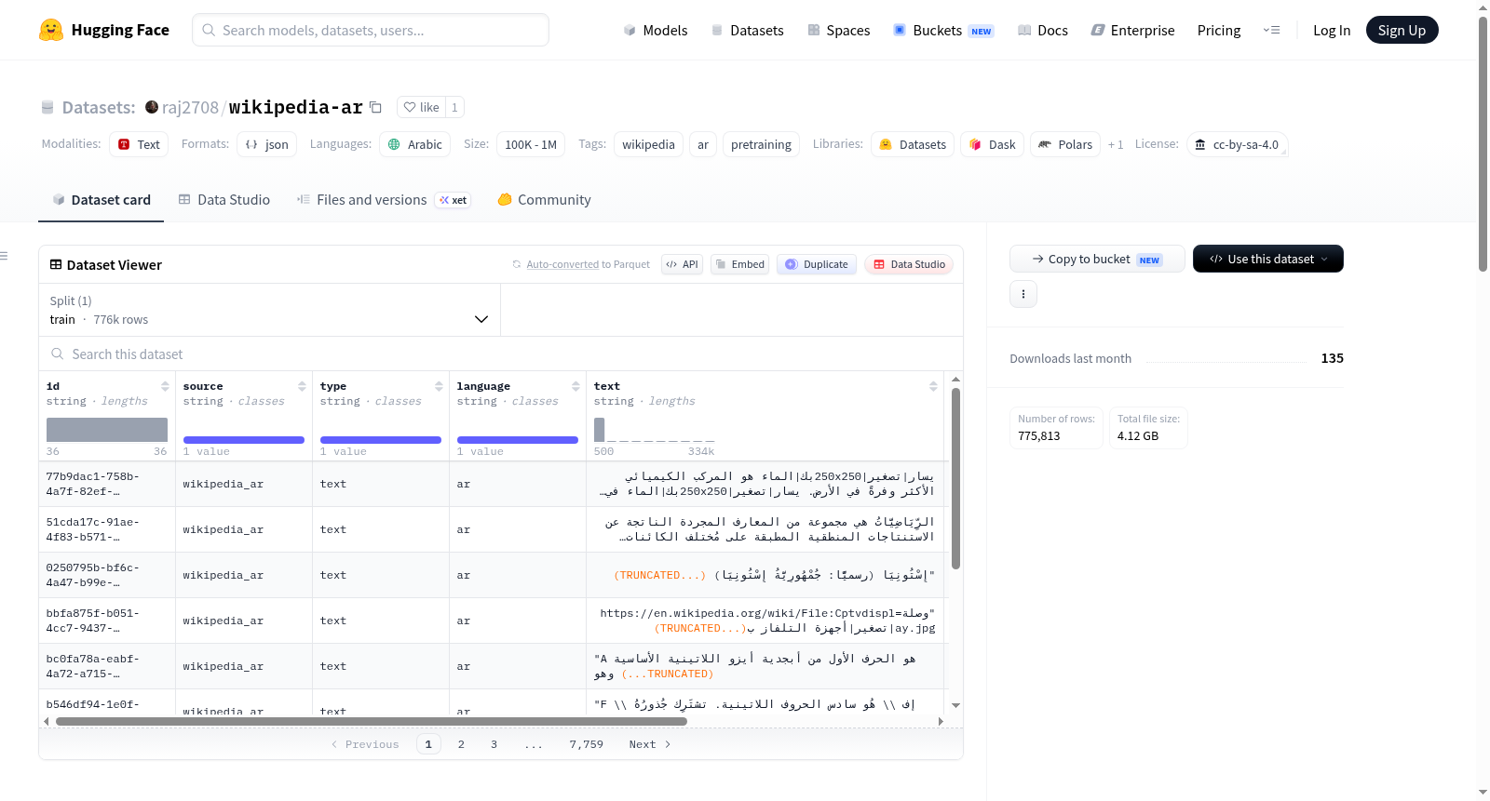Open Data Studio from viewer header
1490x801 pixels.
tap(909, 264)
